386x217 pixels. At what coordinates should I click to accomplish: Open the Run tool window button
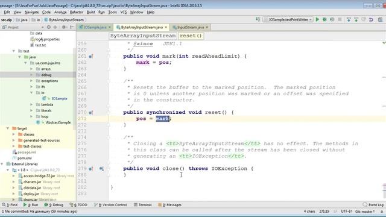(31, 205)
